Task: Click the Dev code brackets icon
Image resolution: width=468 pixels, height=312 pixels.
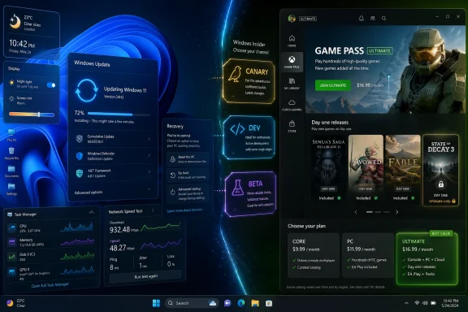Action: 237,129
